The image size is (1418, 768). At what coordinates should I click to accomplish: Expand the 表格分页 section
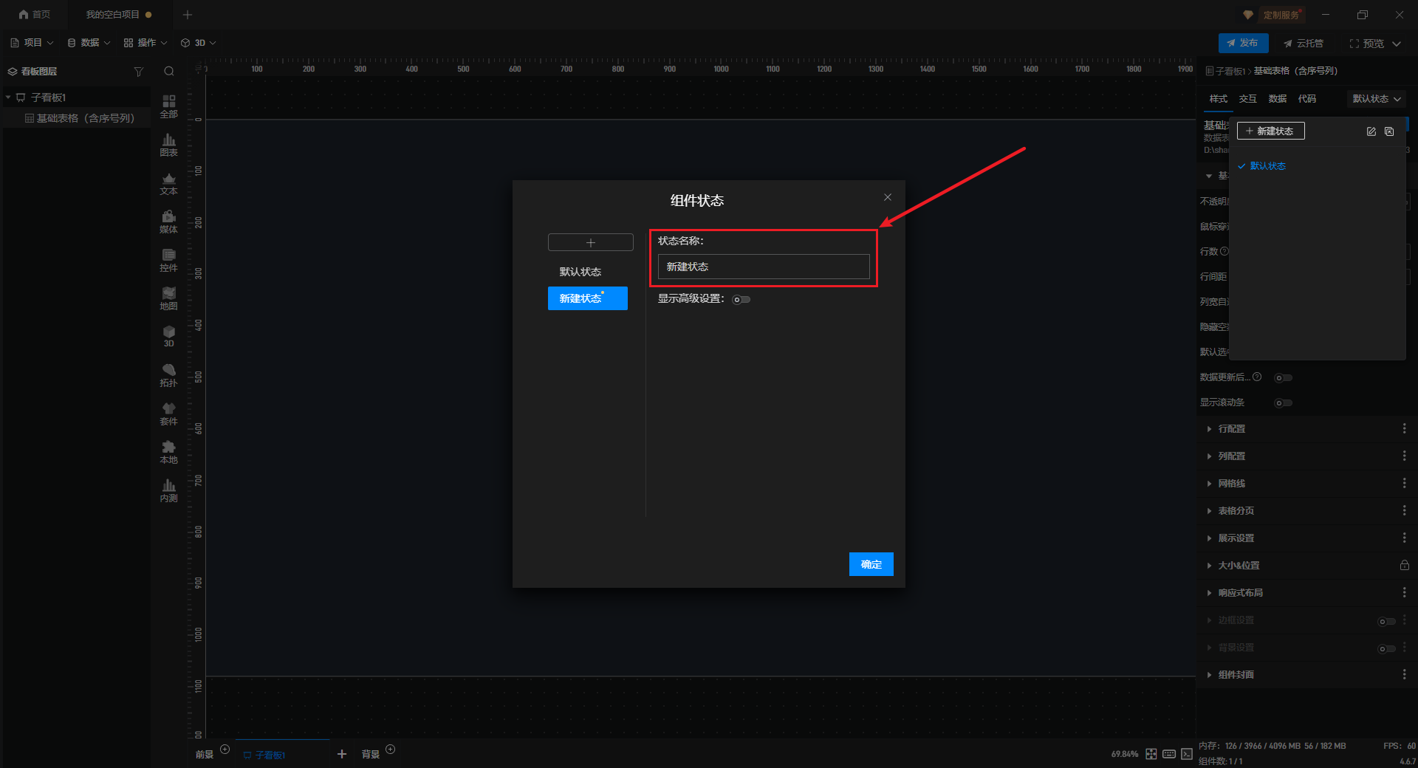(1236, 511)
